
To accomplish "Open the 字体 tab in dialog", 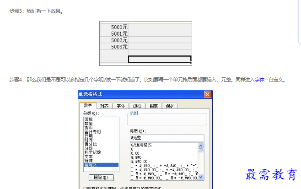I will pyautogui.click(x=121, y=106).
